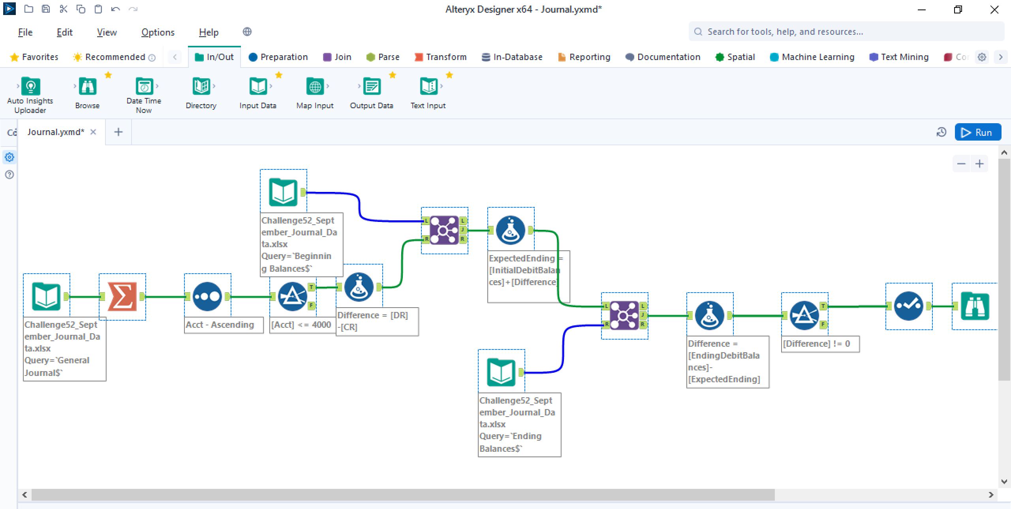
Task: Open the Options menu
Action: tap(158, 32)
